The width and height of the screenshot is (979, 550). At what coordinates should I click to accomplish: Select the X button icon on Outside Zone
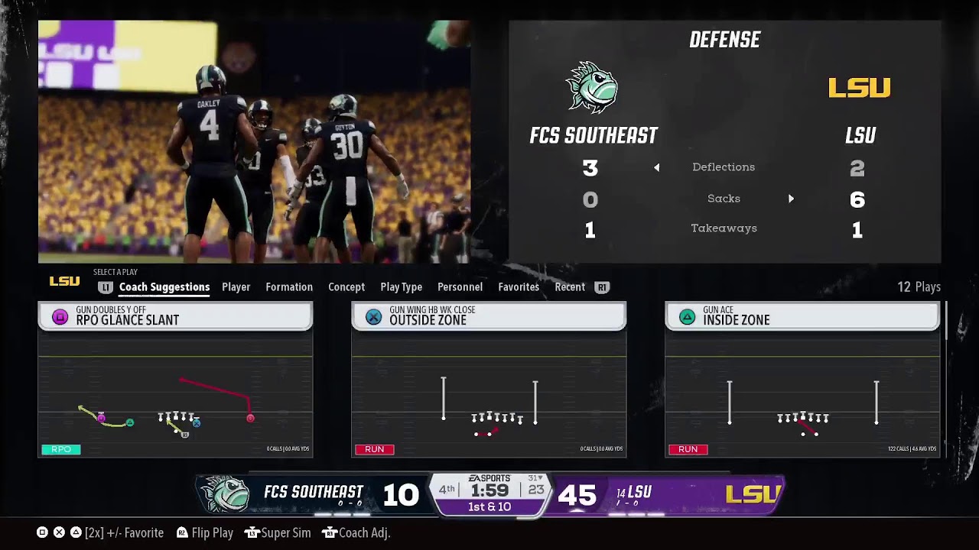tap(373, 317)
